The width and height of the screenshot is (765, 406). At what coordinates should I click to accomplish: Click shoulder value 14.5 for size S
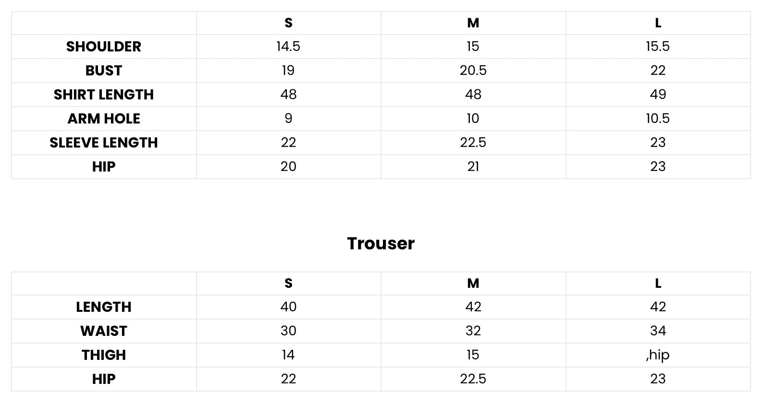(x=288, y=47)
